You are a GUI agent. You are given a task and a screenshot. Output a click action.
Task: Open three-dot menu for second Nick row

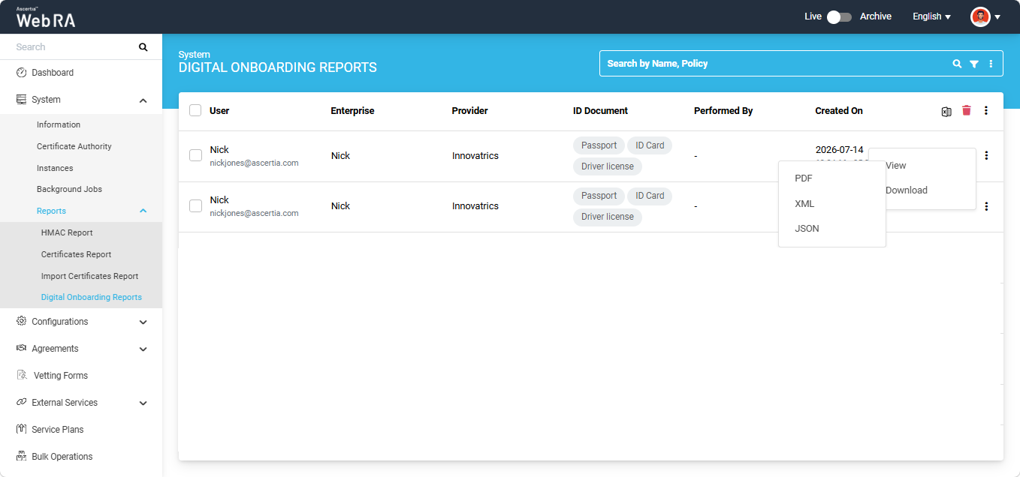(x=986, y=206)
